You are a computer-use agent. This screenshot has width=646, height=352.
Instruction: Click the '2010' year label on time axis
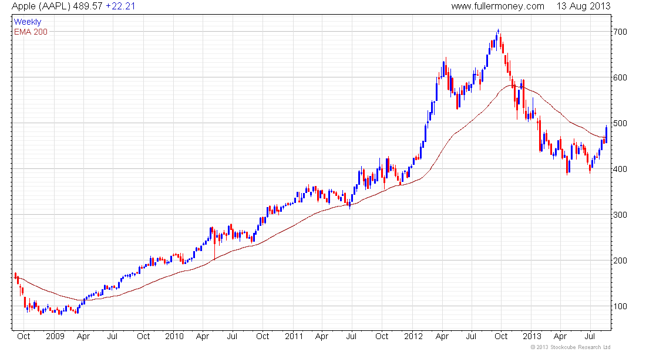pyautogui.click(x=174, y=336)
